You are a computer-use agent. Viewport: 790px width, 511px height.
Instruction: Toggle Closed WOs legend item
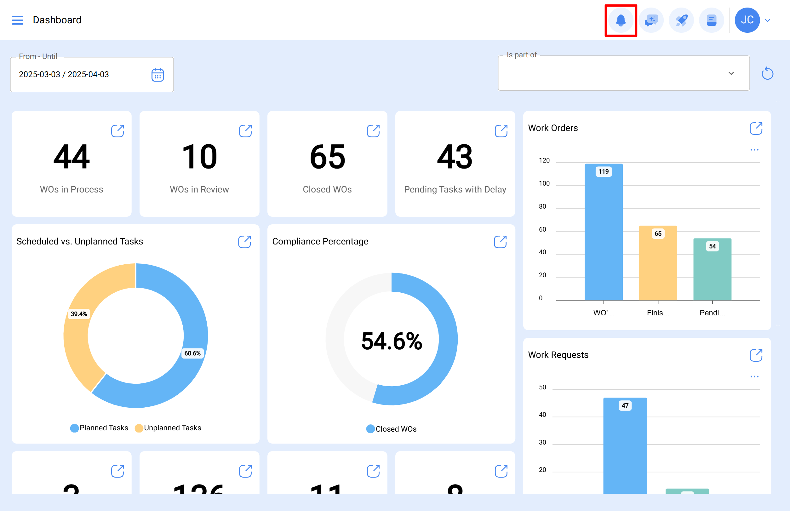pos(391,429)
